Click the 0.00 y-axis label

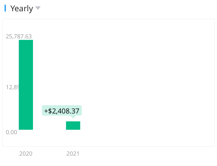coord(12,132)
